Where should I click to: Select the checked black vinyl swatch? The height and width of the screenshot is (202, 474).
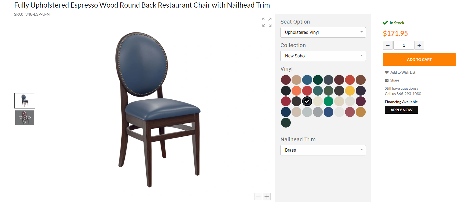coord(307,101)
